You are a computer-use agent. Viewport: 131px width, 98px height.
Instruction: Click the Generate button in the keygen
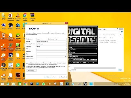click(76, 62)
